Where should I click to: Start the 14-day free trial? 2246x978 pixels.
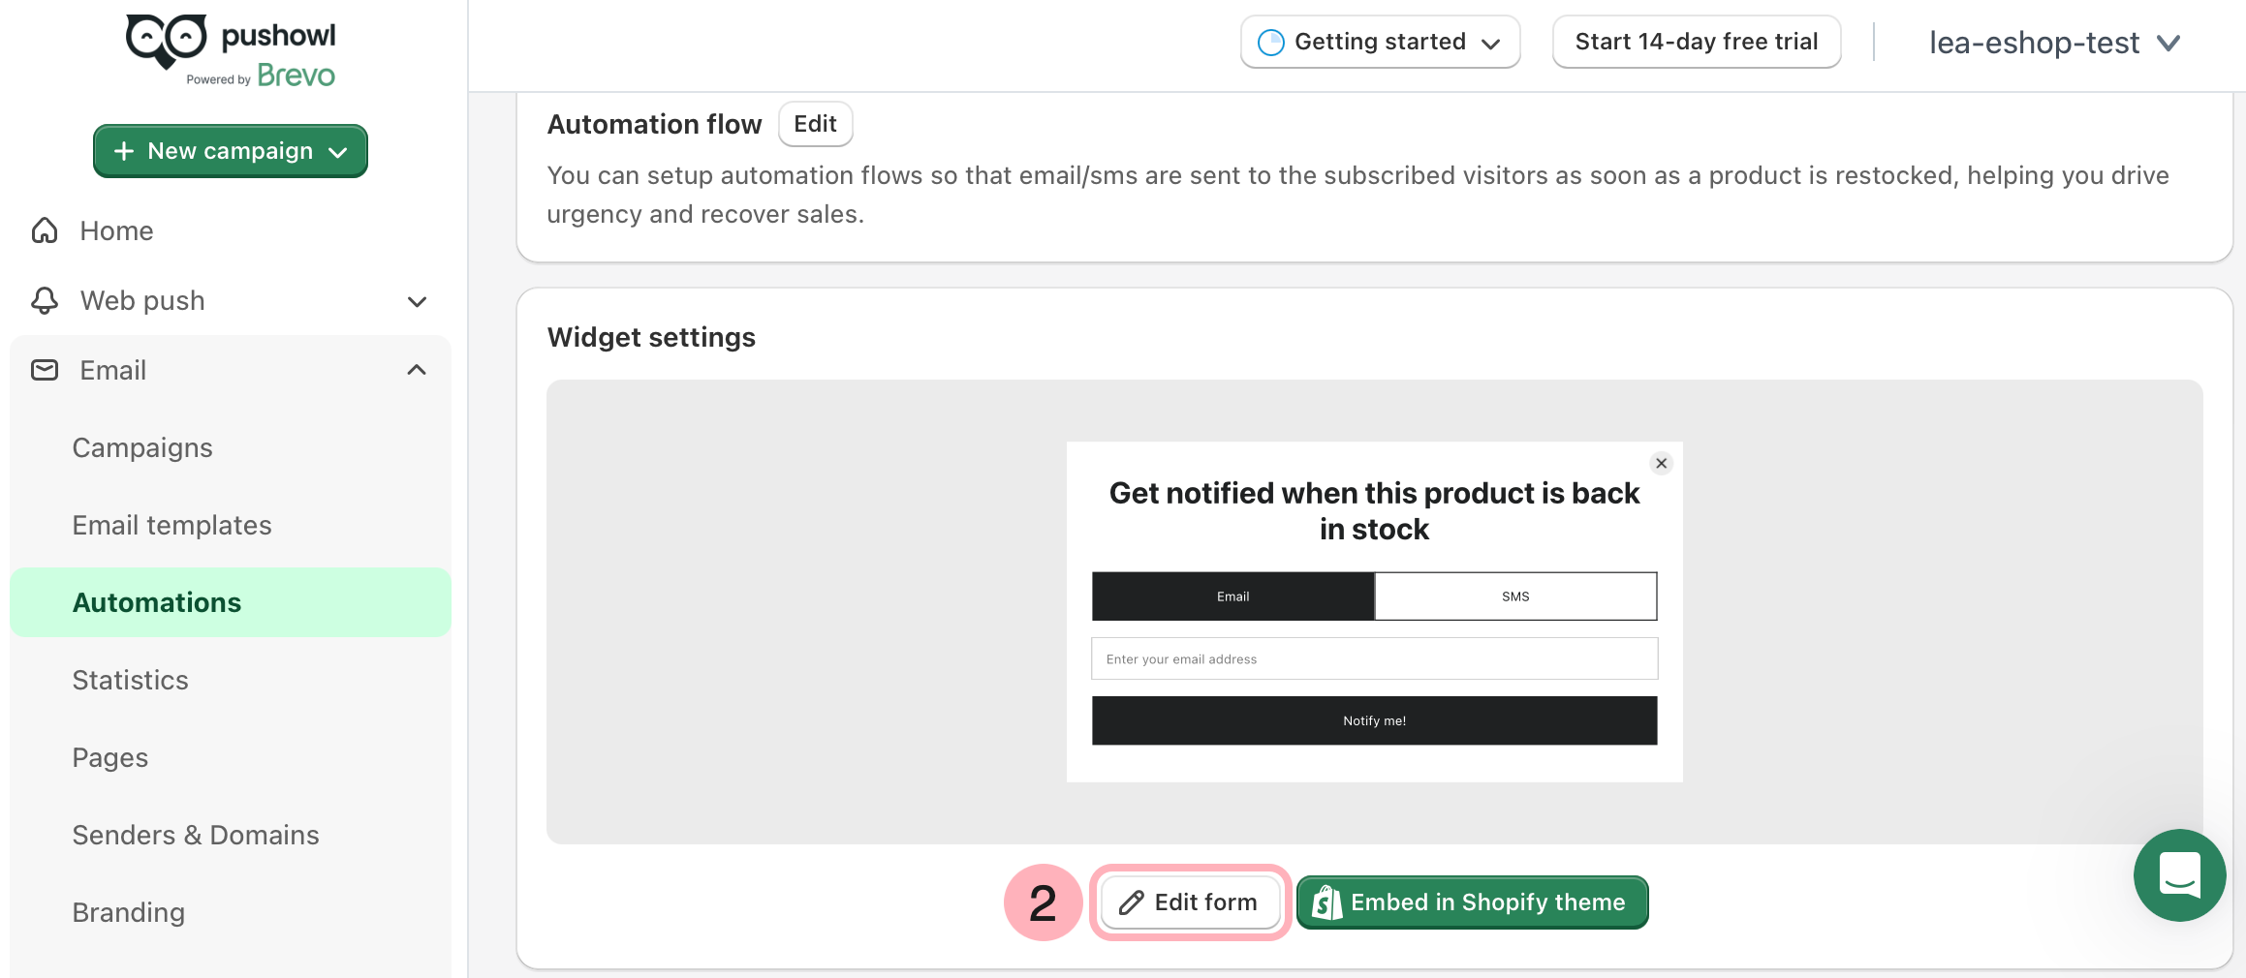coord(1696,41)
